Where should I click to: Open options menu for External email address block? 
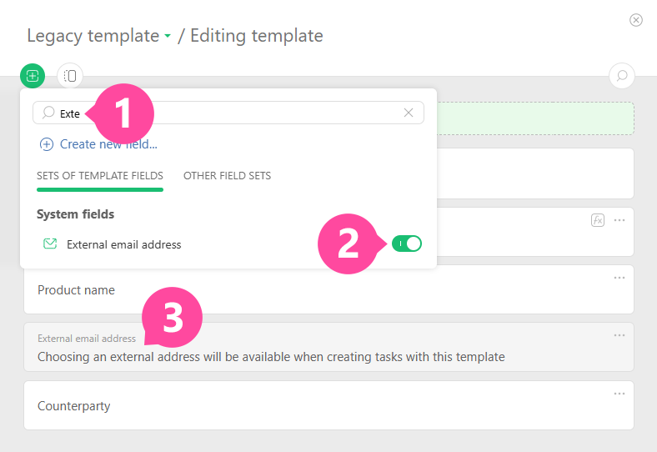(619, 335)
